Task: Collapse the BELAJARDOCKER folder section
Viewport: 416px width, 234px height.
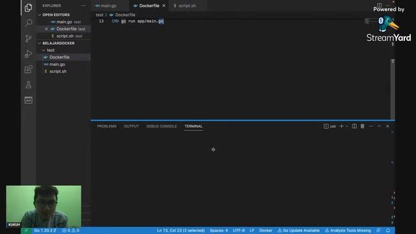Action: coord(58,43)
